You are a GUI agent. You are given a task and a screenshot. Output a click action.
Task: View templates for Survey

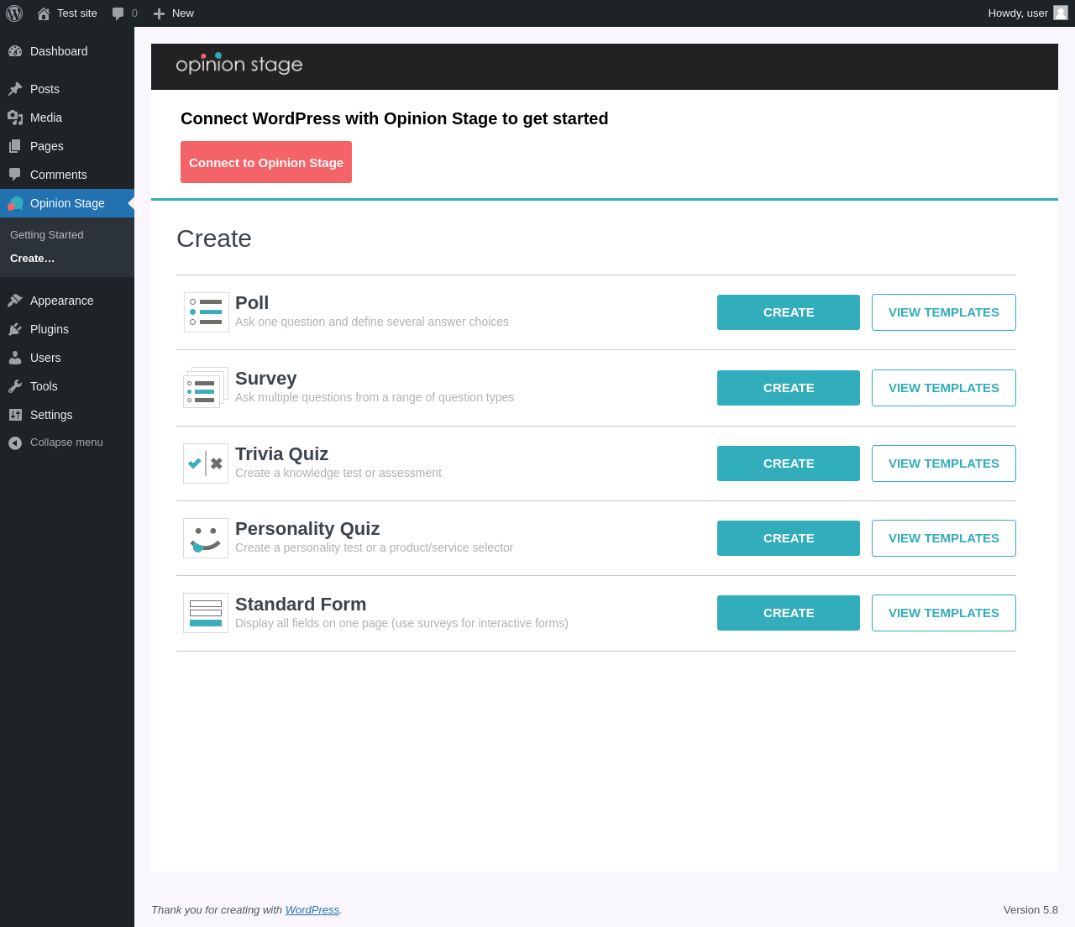pos(944,388)
